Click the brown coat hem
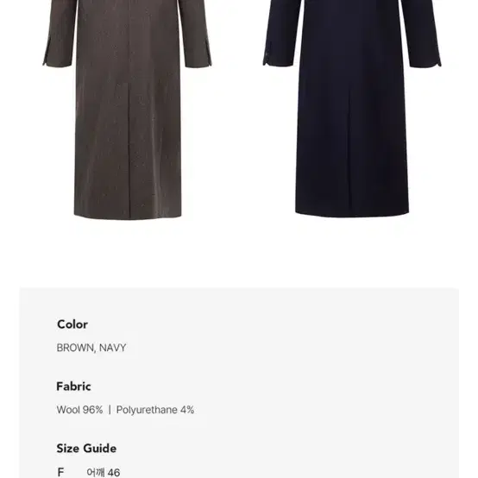This screenshot has width=478, height=478. click(x=128, y=216)
